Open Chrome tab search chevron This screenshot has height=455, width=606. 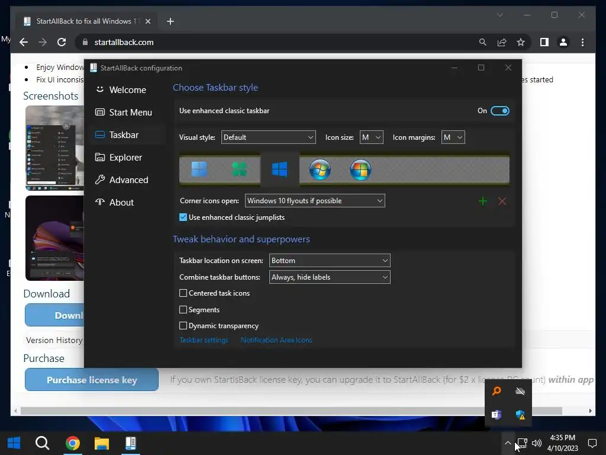(499, 15)
